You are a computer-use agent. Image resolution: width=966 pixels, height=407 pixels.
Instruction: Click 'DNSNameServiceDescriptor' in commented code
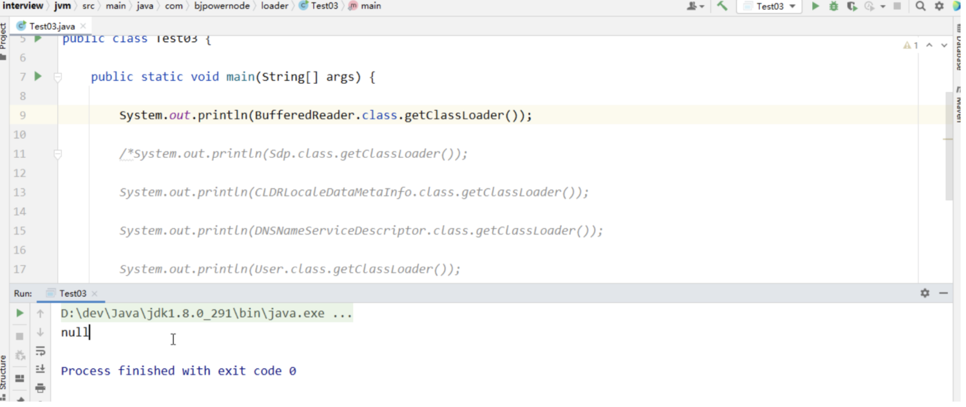[341, 231]
